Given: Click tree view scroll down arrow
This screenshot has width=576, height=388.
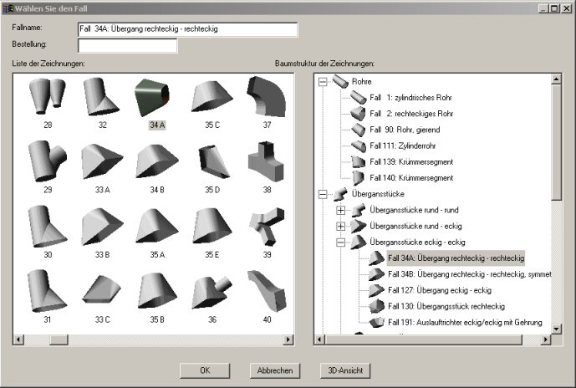Looking at the screenshot, I should click(x=557, y=329).
